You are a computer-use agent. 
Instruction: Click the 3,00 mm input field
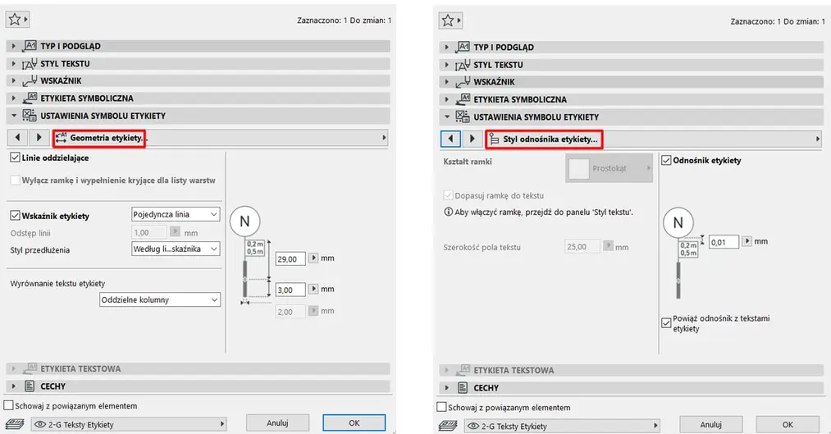(x=290, y=290)
